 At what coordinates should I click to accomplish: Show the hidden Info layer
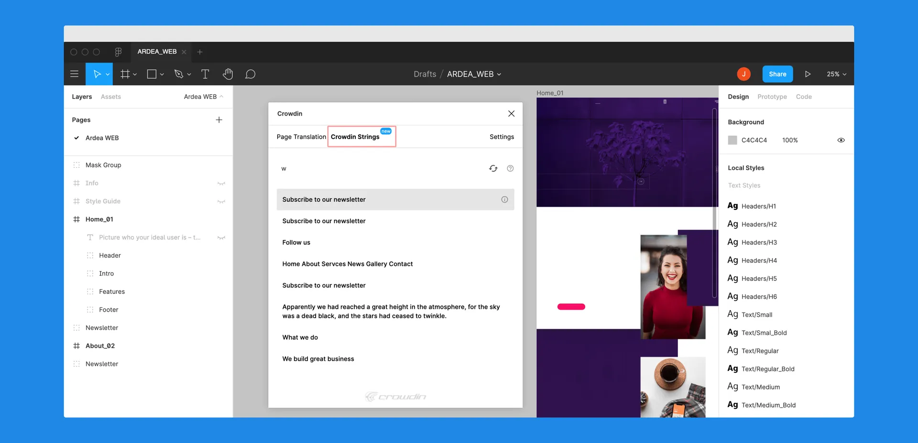221,183
